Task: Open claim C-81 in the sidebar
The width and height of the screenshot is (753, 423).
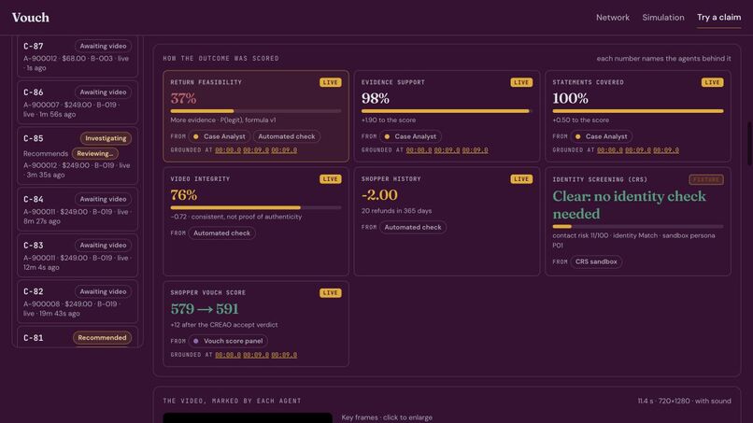Action: tap(78, 337)
